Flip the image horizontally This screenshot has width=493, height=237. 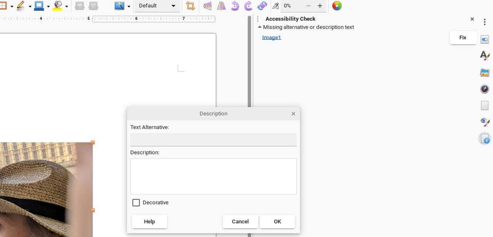[221, 6]
